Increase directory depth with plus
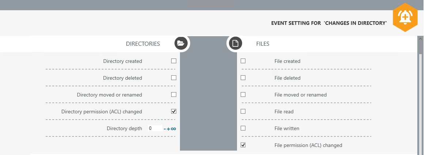 (169, 129)
